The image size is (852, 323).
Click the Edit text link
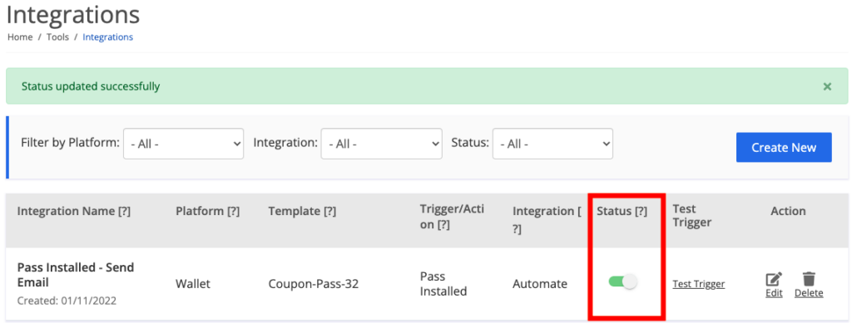tap(774, 293)
